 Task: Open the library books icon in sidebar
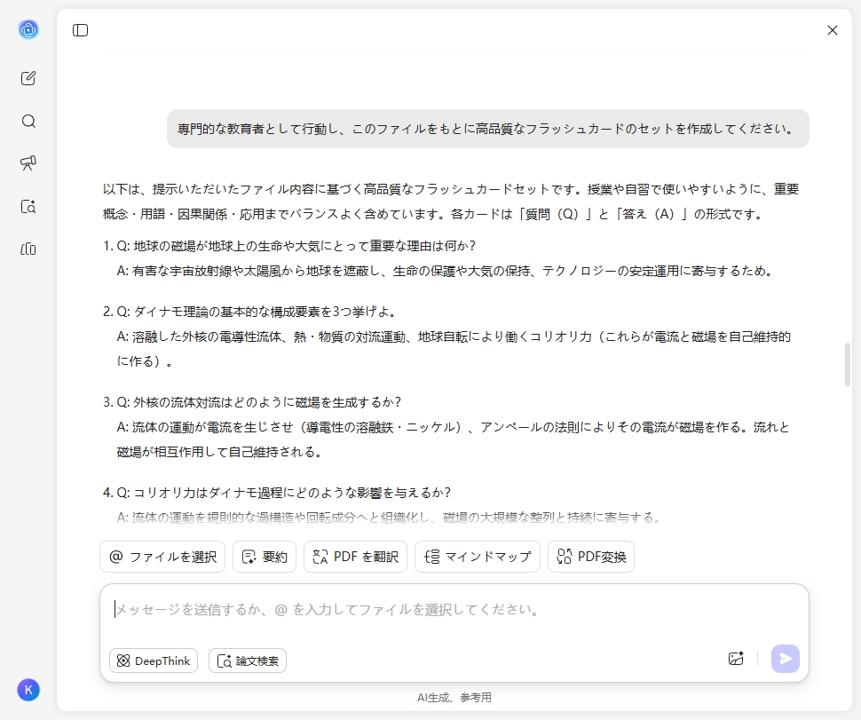(x=28, y=249)
